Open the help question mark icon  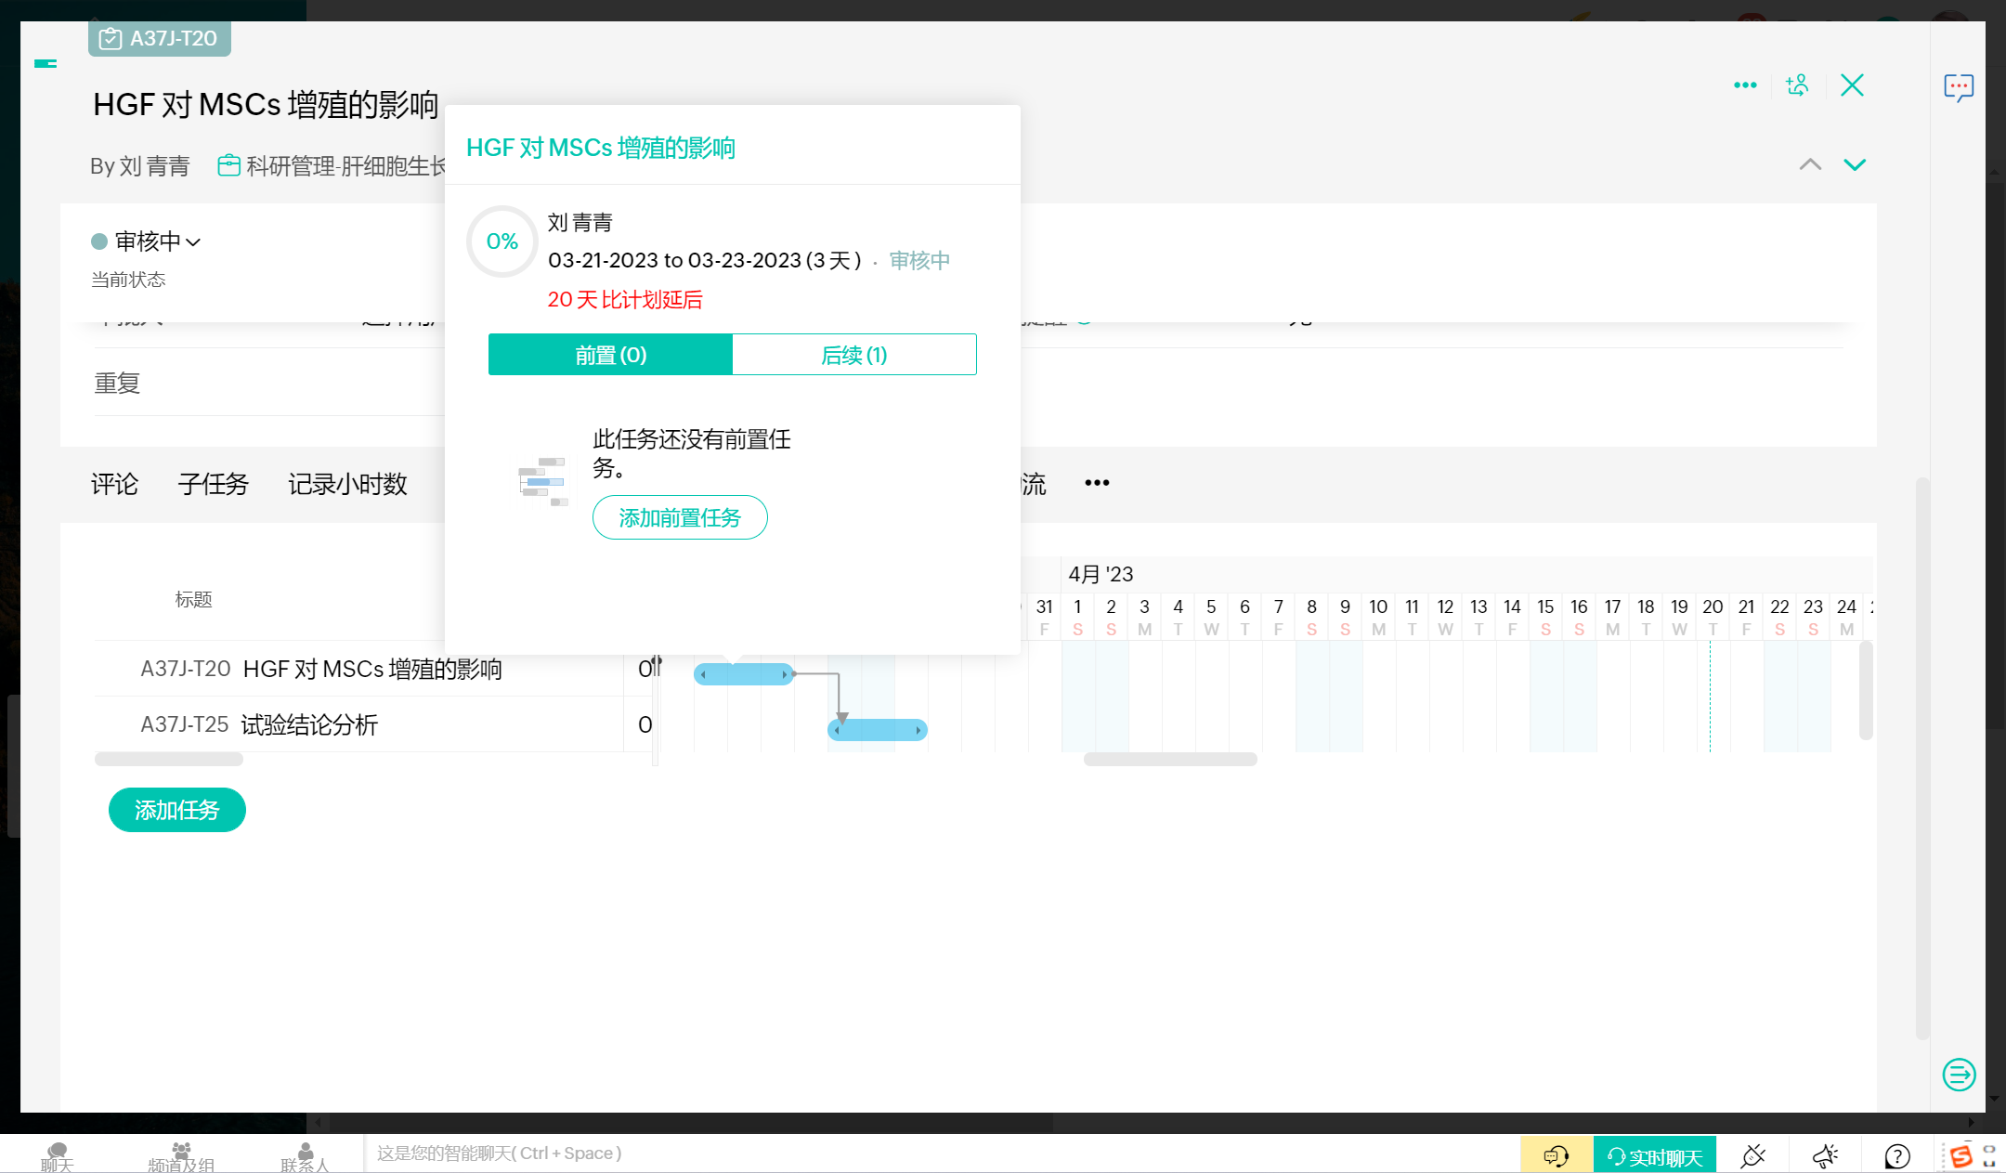tap(1896, 1156)
